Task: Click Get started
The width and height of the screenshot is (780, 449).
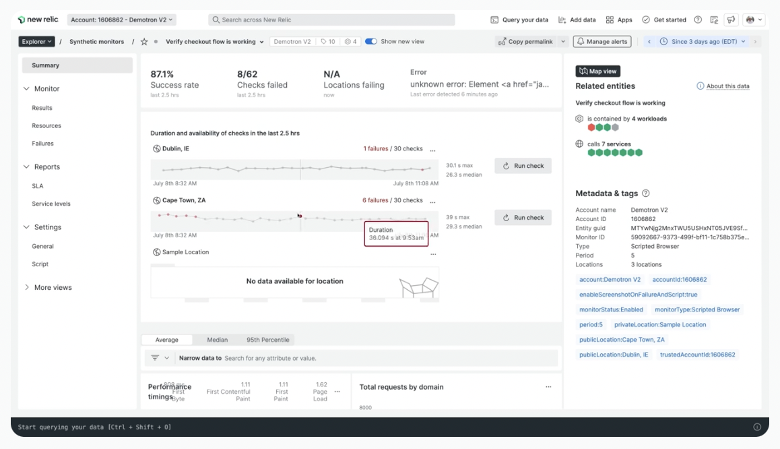Action: pyautogui.click(x=663, y=20)
